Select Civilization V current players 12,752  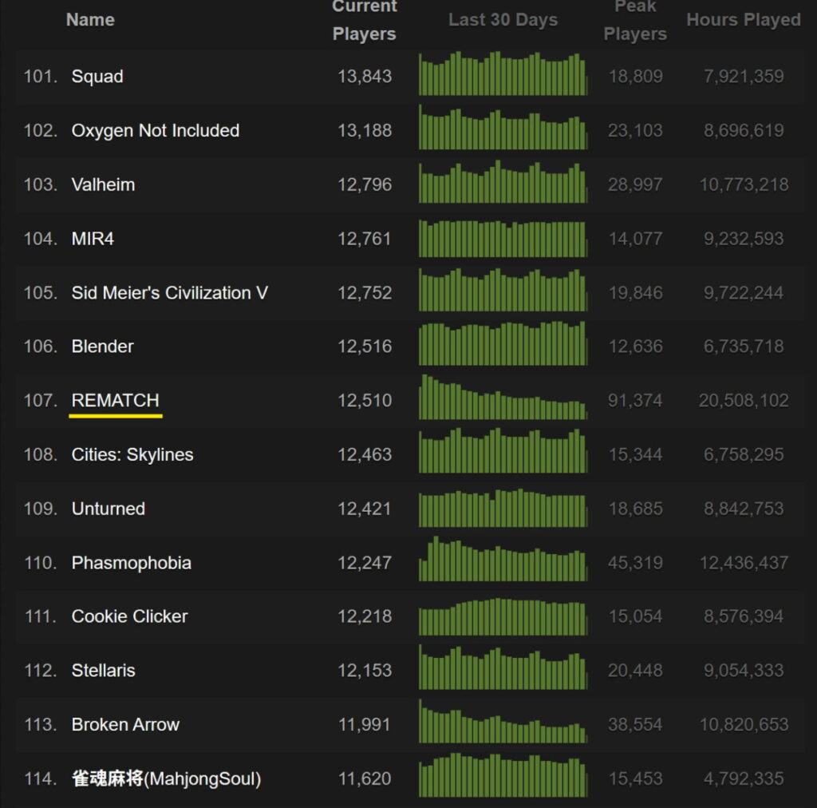pos(365,293)
